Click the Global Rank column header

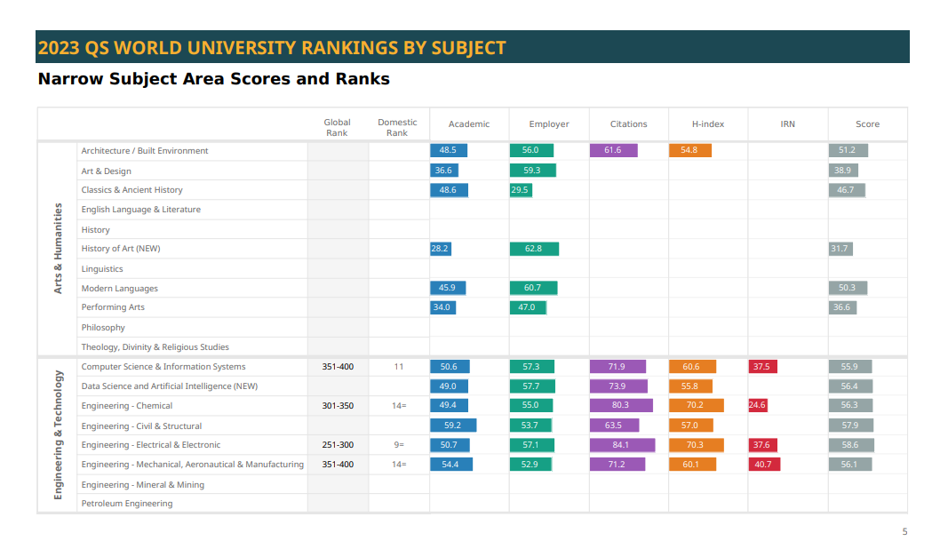[x=337, y=128]
